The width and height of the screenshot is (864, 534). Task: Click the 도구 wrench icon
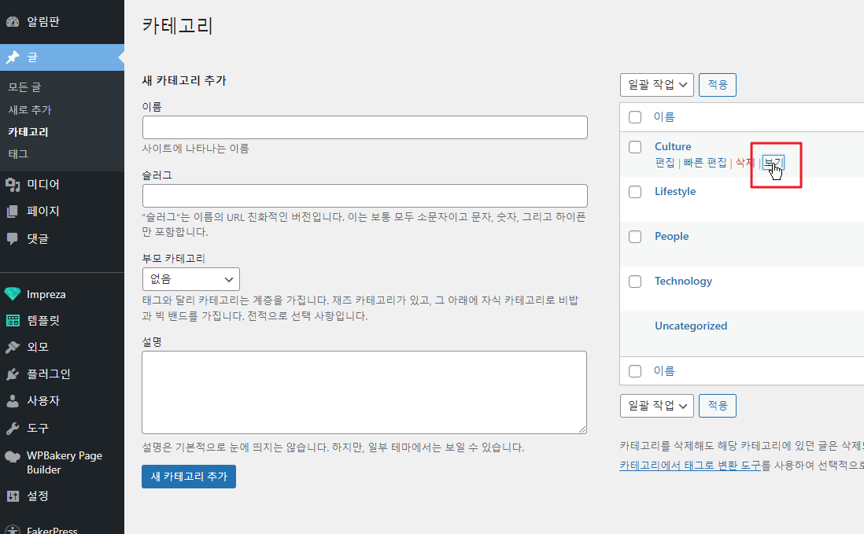(x=13, y=428)
